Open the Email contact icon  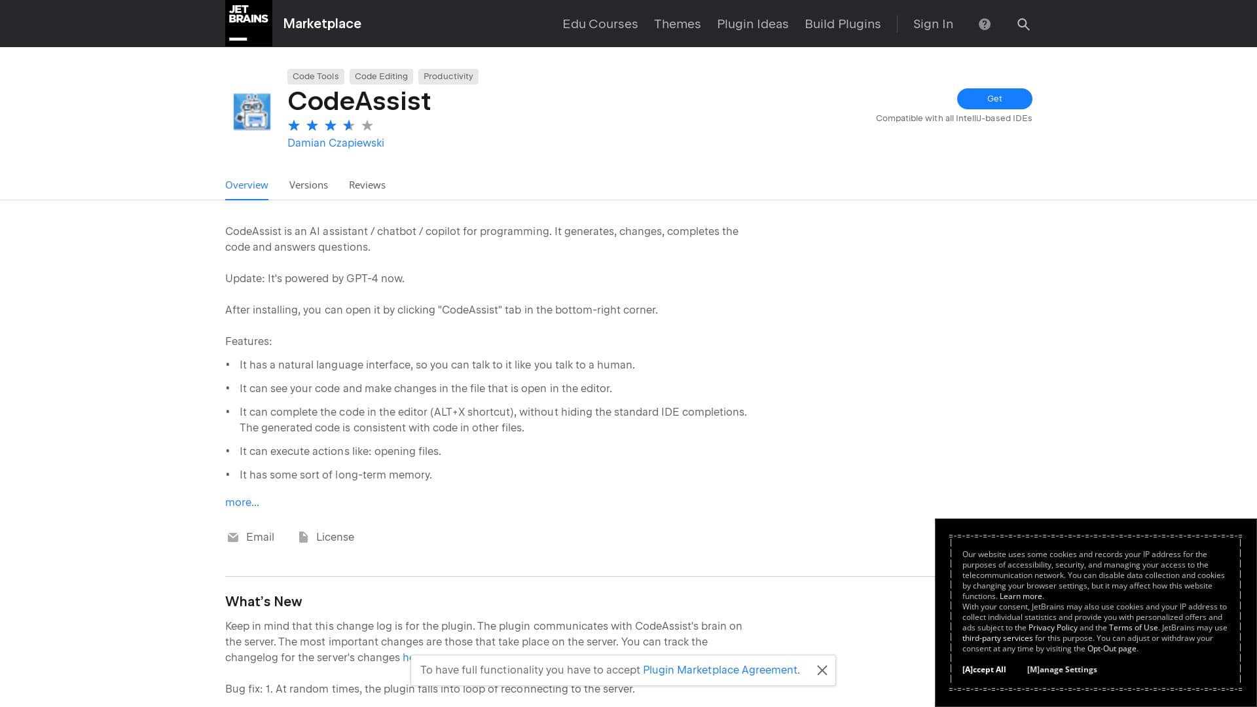233,537
